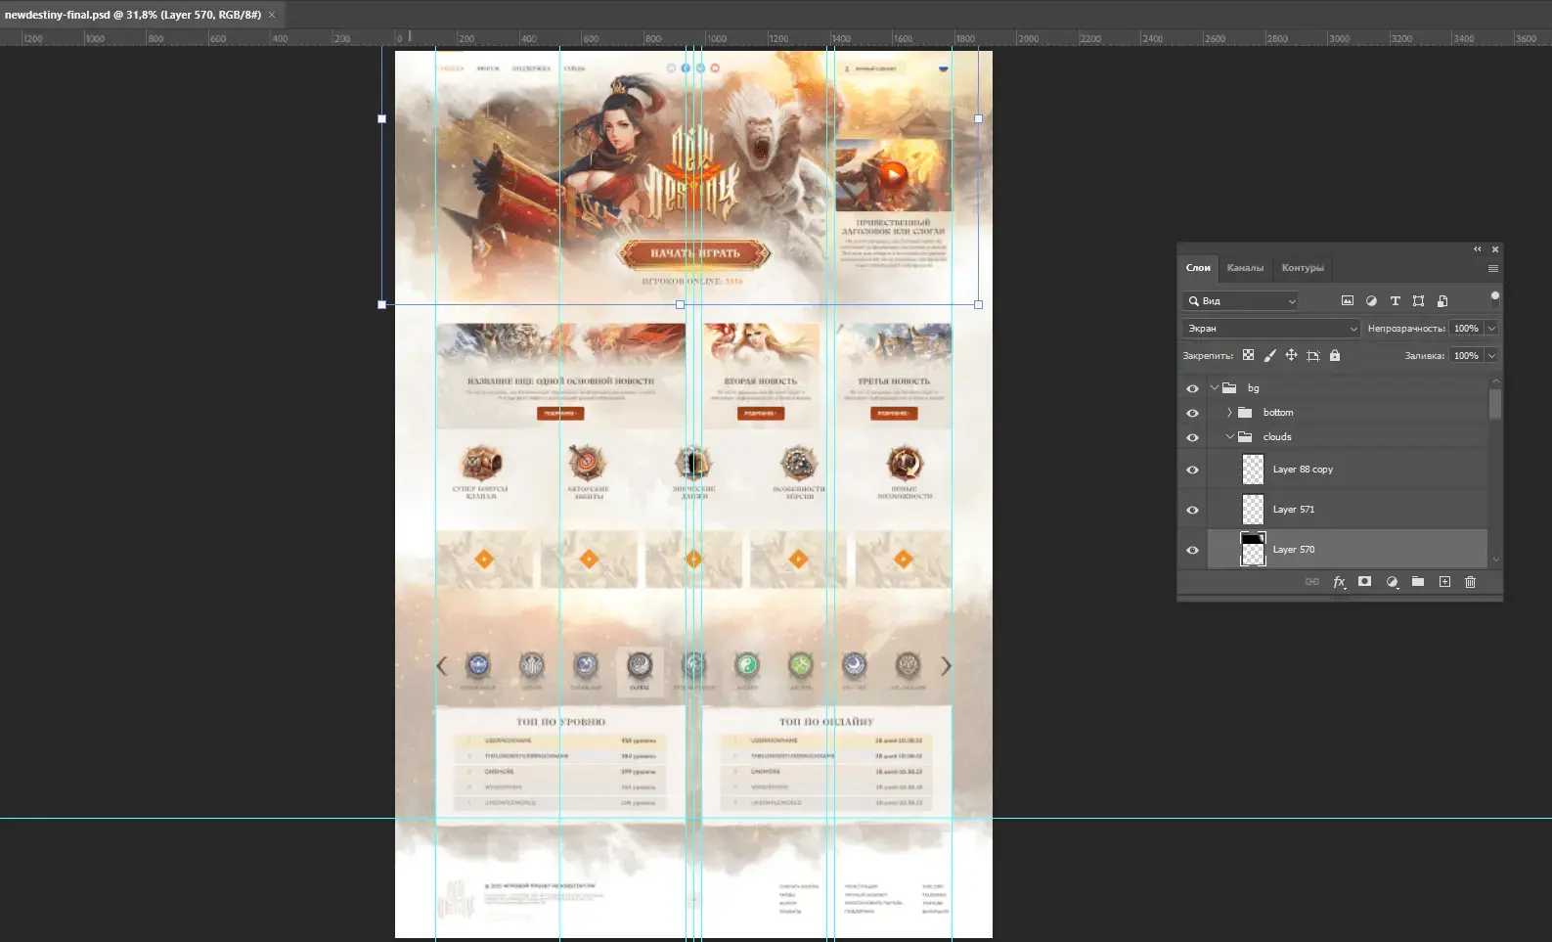Open the fx layer style menu
Screen dimensions: 1552x942
pos(1339,582)
